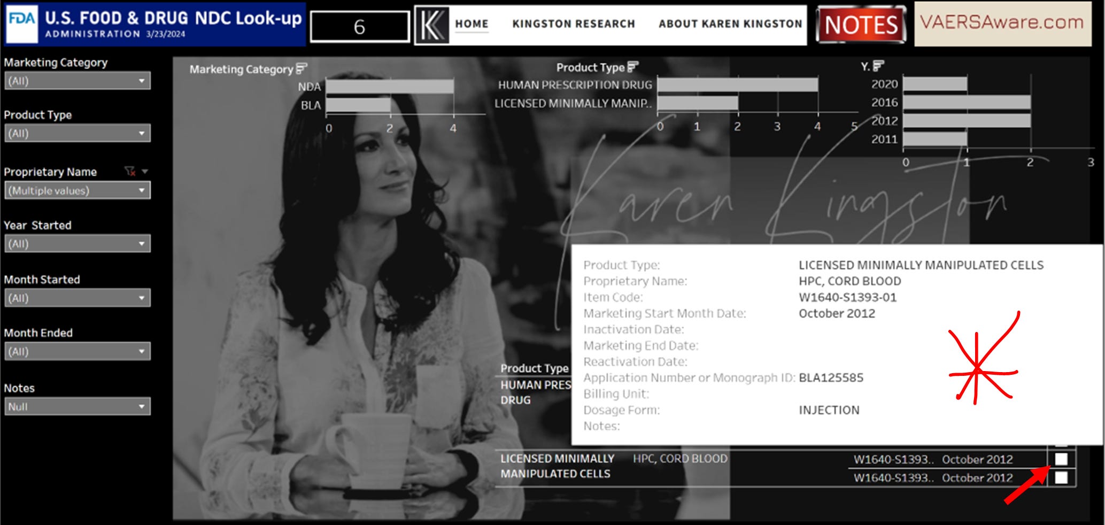The width and height of the screenshot is (1105, 525).
Task: Click 'HPC, CORD BLOOD' in the table row
Action: [680, 459]
